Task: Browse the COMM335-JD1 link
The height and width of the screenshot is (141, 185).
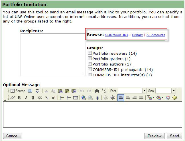Action: (117, 35)
